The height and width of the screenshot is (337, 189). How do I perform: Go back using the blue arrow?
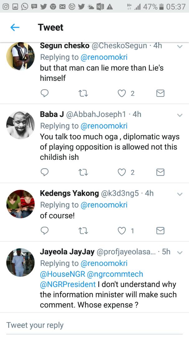pyautogui.click(x=15, y=27)
